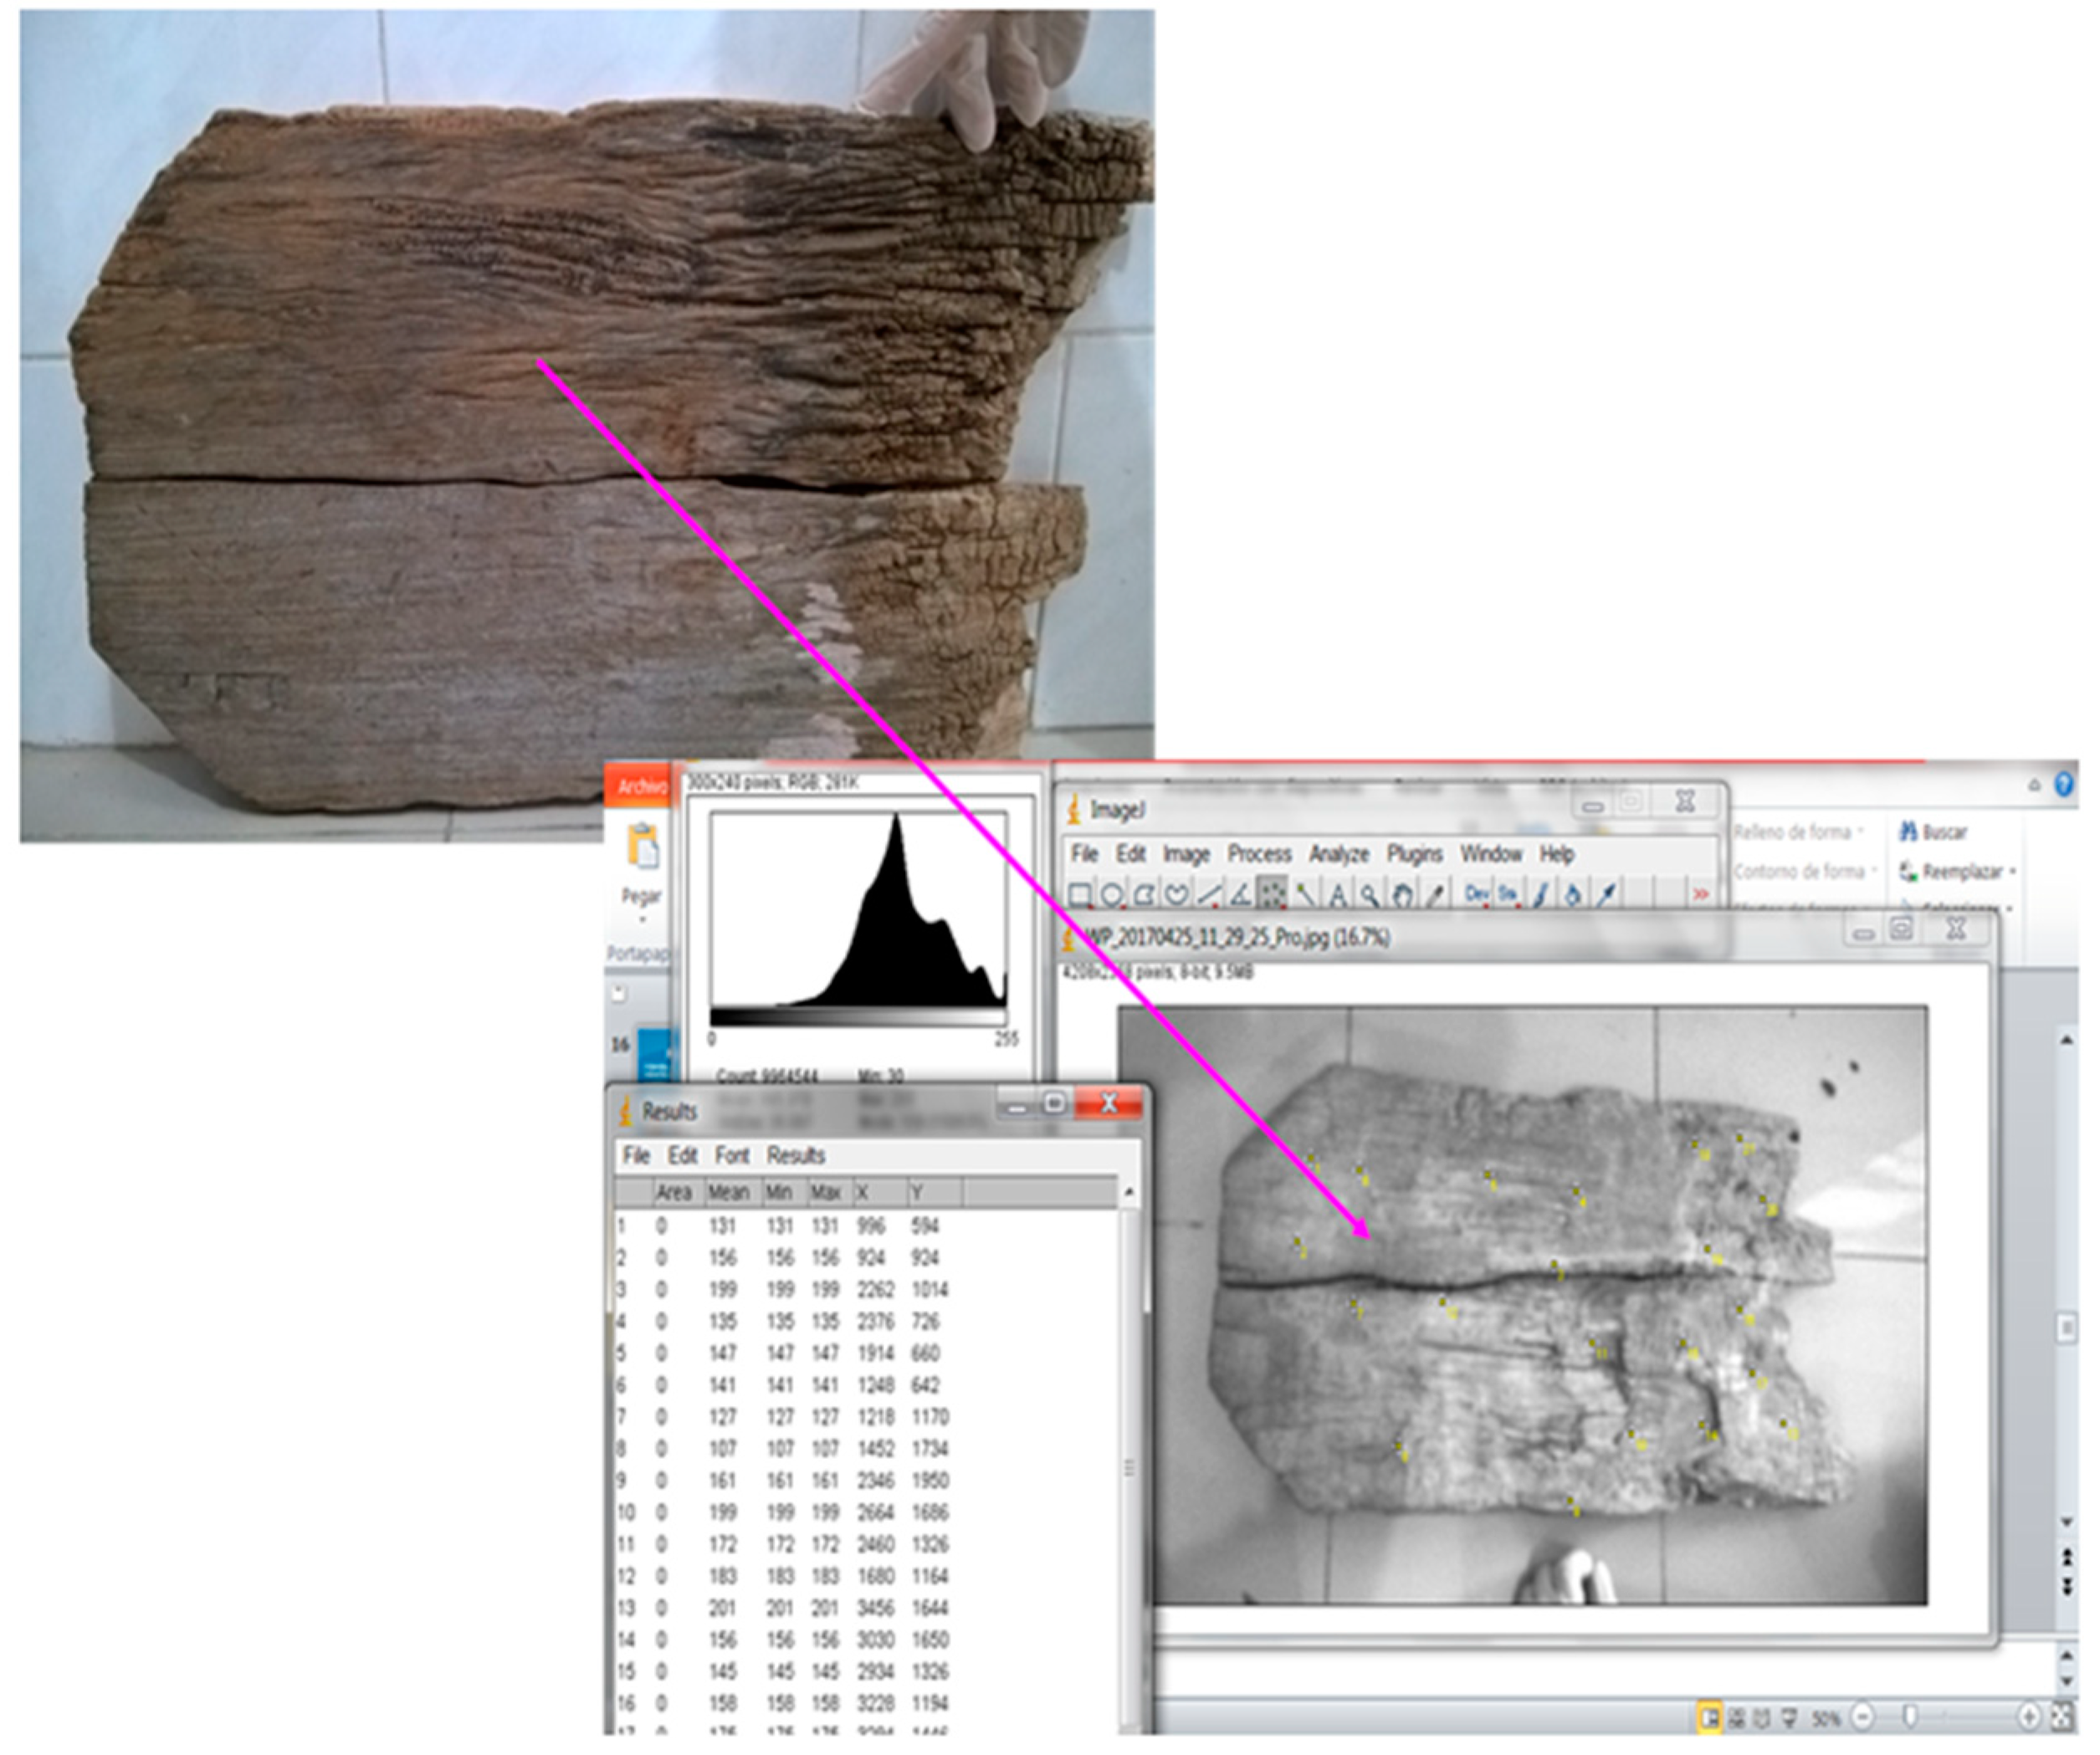Screen dimensions: 2100x1755
Task: Switch to Reading view in status bar
Action: coord(1762,1718)
